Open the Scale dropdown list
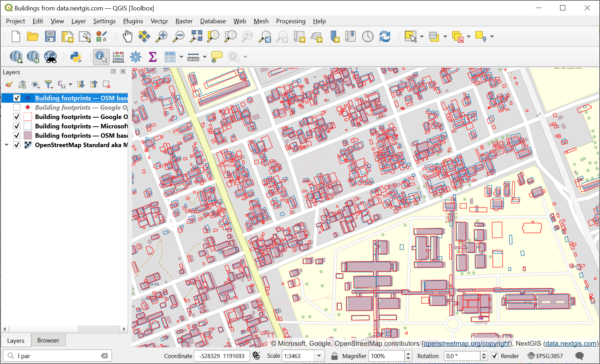 (x=319, y=356)
